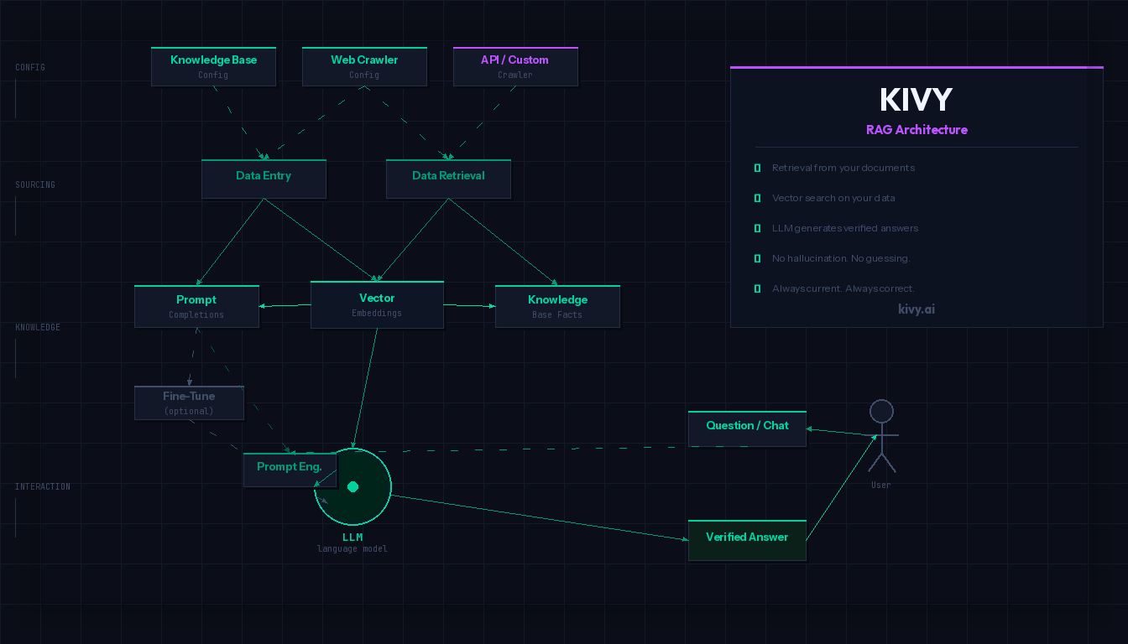Click the bullet icon beside 'Always current. Always correct.'

tap(758, 288)
